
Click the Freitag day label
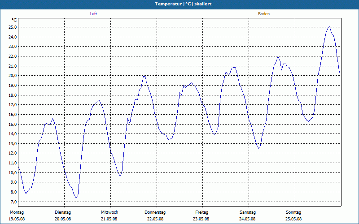click(201, 212)
